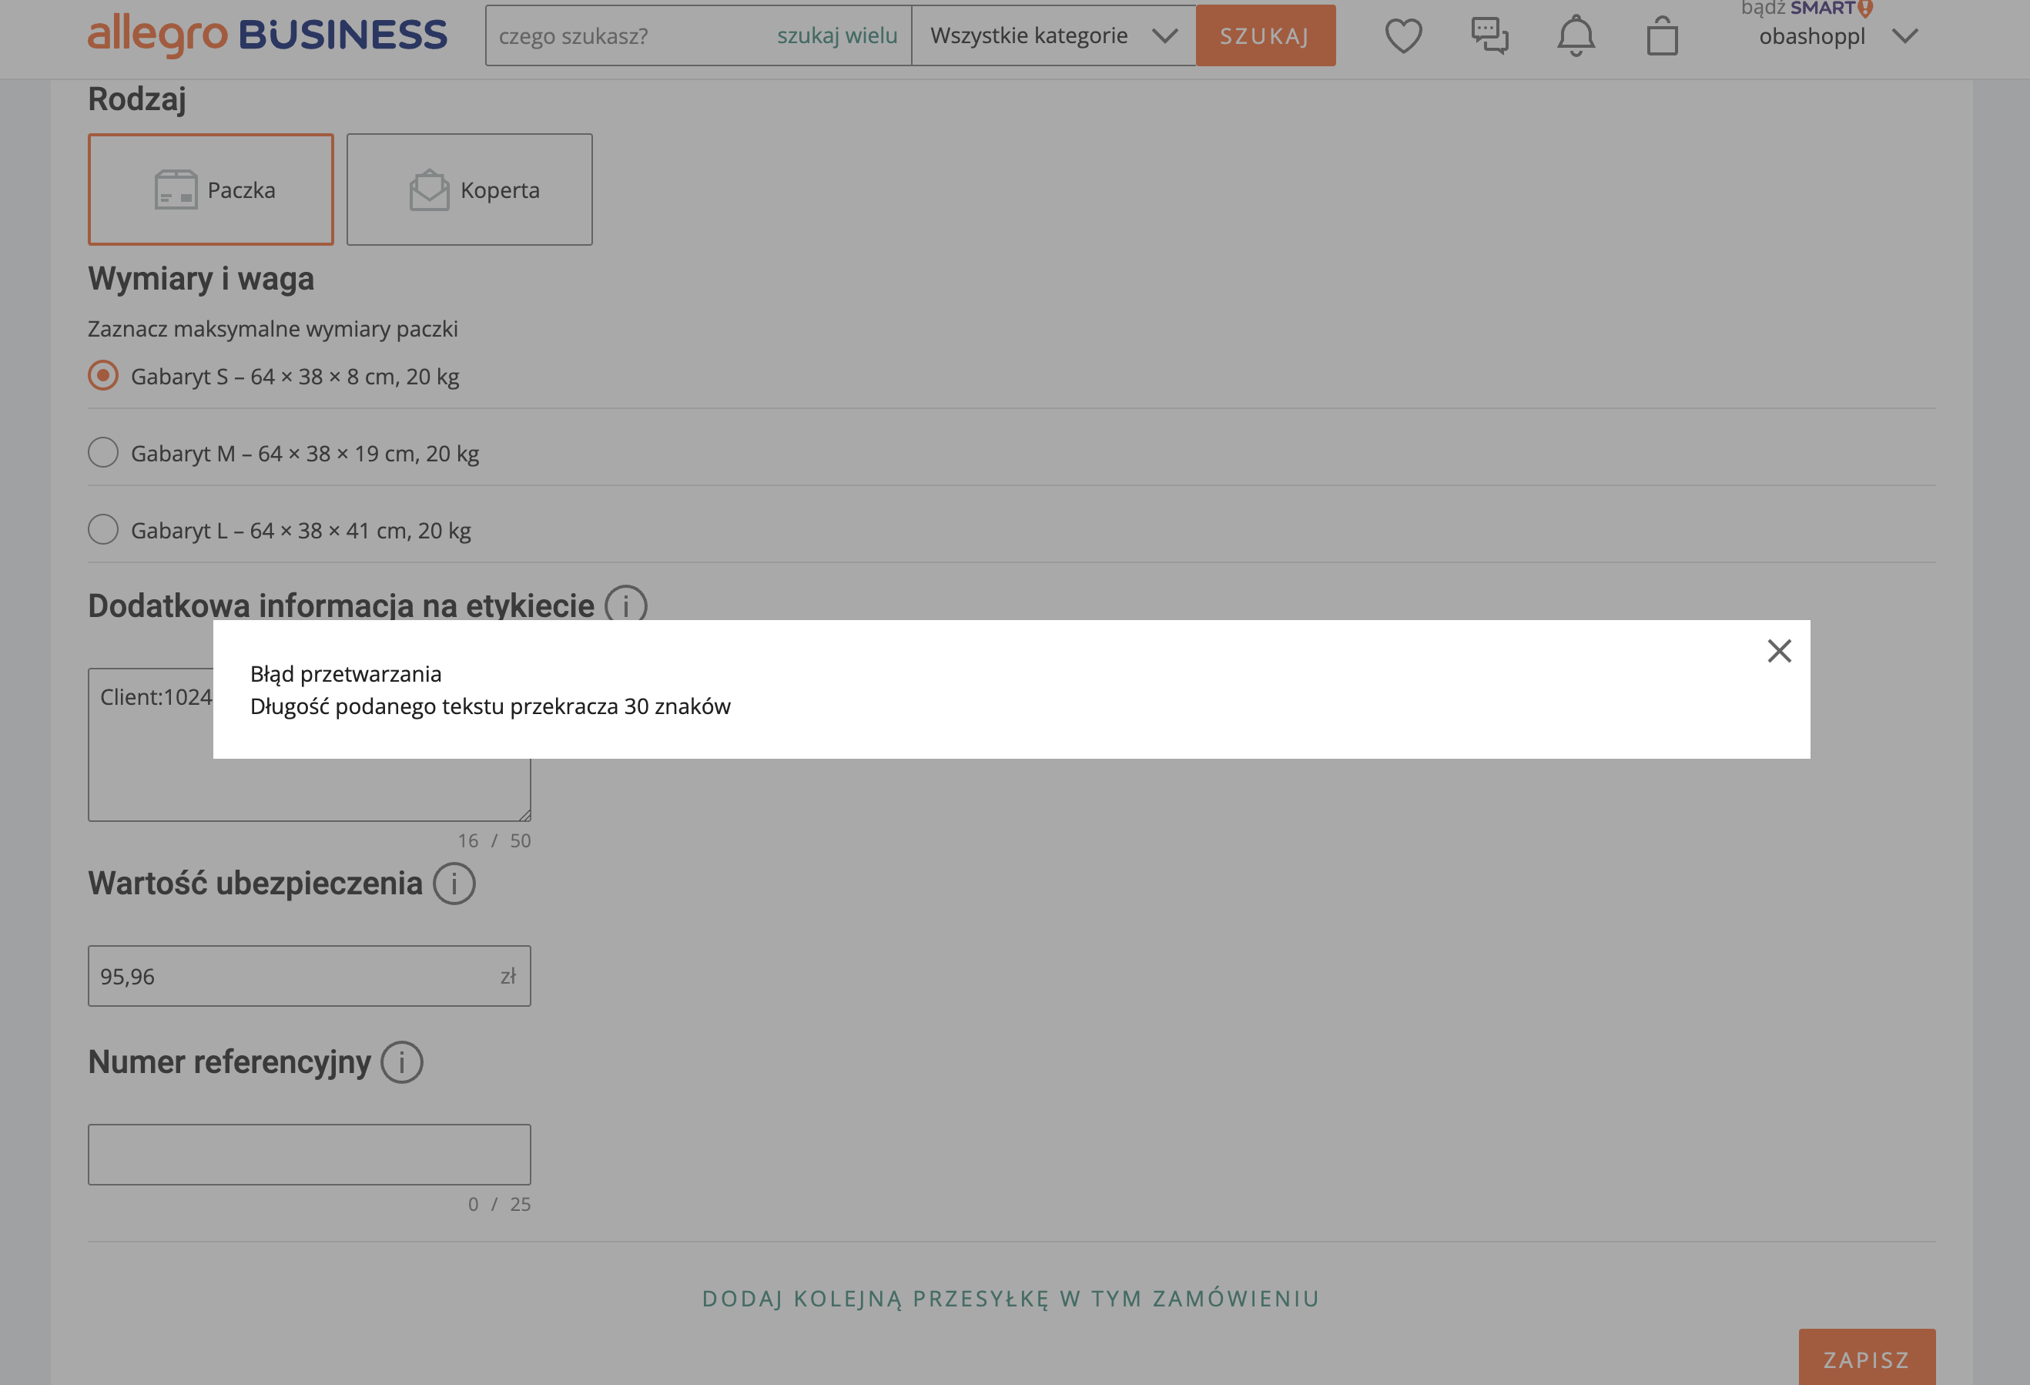Open the notifications bell icon
Image resolution: width=2030 pixels, height=1385 pixels.
1576,36
